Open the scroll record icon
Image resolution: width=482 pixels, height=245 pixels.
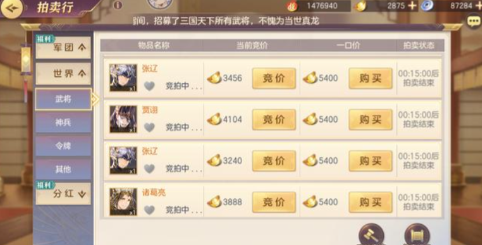[417, 234]
